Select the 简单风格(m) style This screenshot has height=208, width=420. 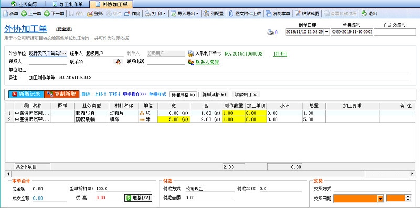click(215, 95)
